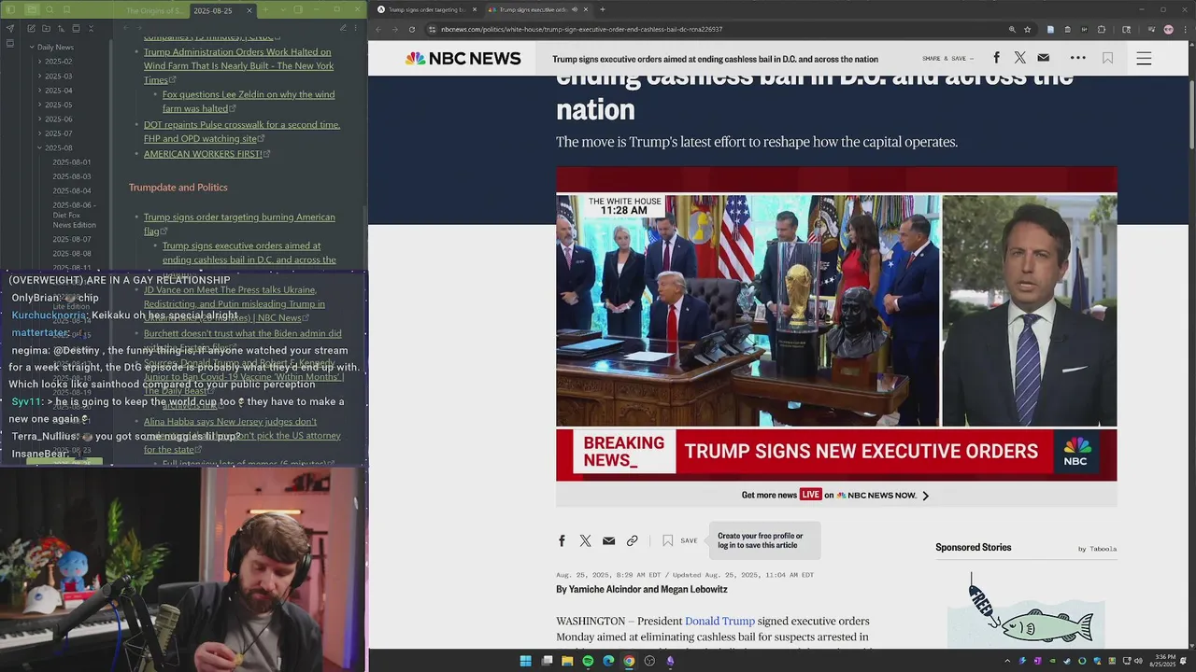Open AMERICAN WORKERS FIRST! link
The width and height of the screenshot is (1196, 672).
coord(206,153)
